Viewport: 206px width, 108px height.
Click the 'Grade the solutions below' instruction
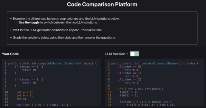[64, 38]
